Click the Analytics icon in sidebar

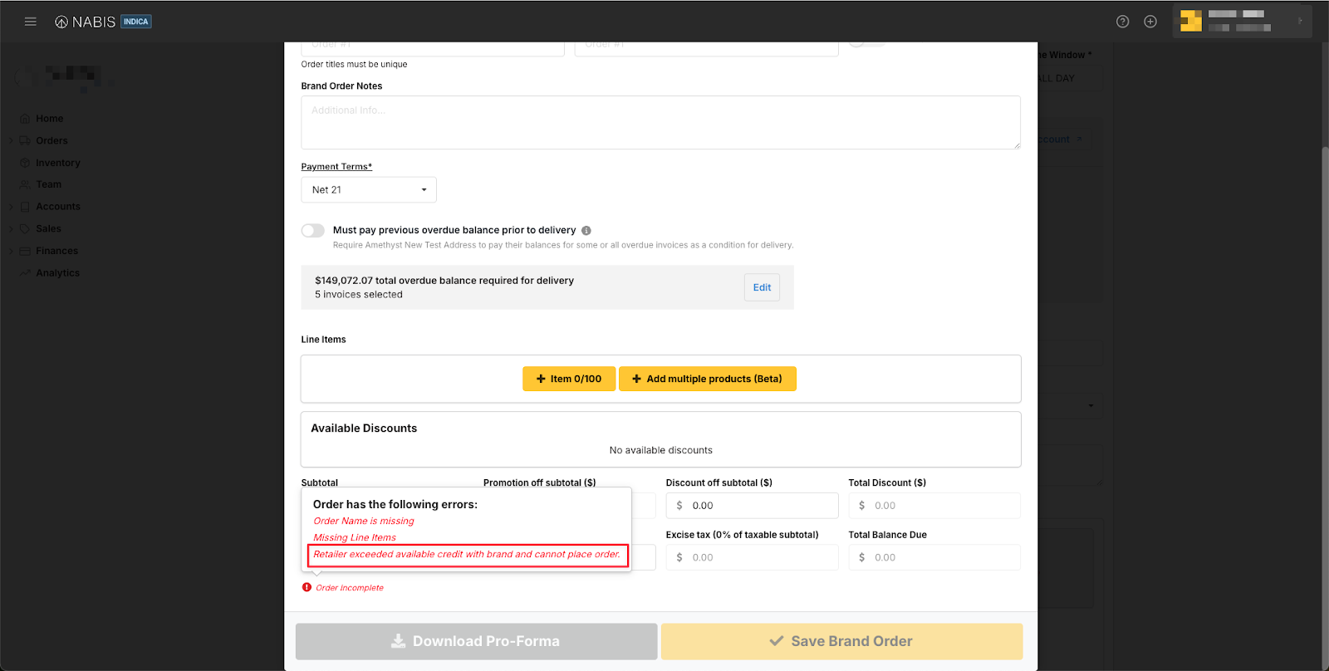[25, 273]
